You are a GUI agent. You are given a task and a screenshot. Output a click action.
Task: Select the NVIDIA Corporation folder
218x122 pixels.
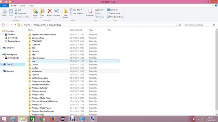74,78
